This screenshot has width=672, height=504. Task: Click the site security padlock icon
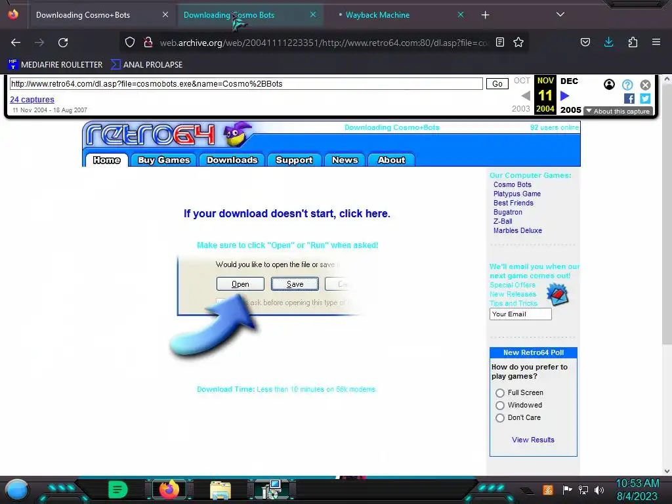(x=148, y=42)
